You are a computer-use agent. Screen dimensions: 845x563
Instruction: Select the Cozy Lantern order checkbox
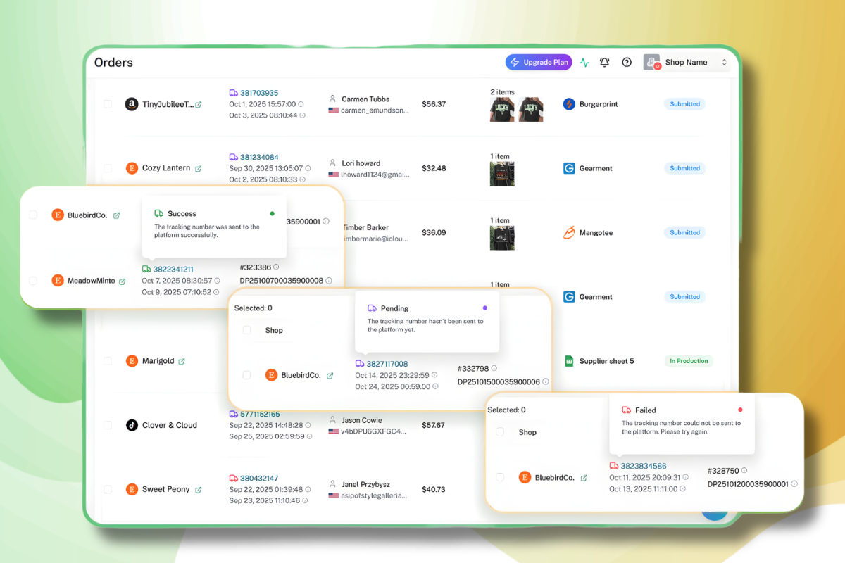point(108,168)
